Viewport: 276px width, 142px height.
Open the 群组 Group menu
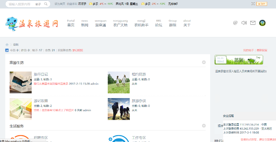click(173, 23)
